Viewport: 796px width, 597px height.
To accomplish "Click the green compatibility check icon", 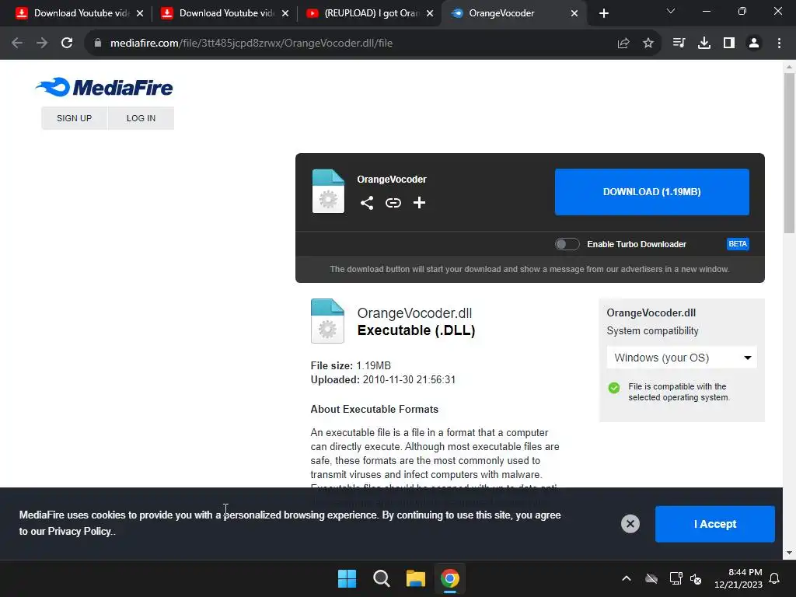I will [x=614, y=389].
